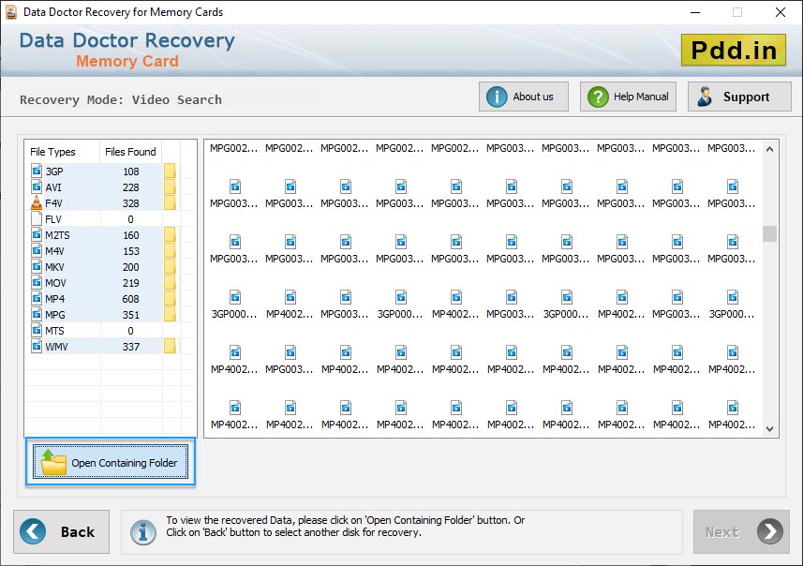Click the File Types column header
This screenshot has width=803, height=566.
click(x=52, y=152)
